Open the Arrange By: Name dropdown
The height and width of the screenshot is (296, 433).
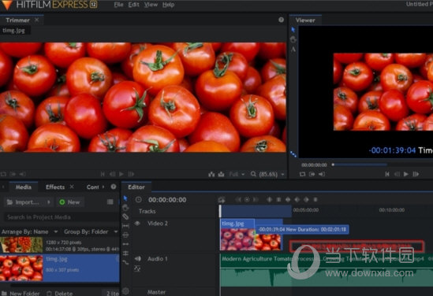click(30, 231)
